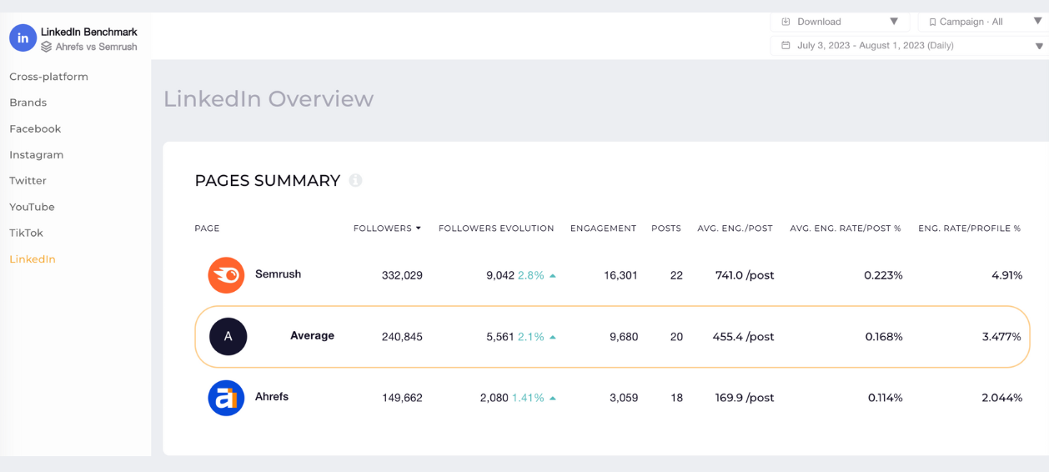Viewport: 1049px width, 472px height.
Task: Open Instagram in the sidebar
Action: click(36, 154)
